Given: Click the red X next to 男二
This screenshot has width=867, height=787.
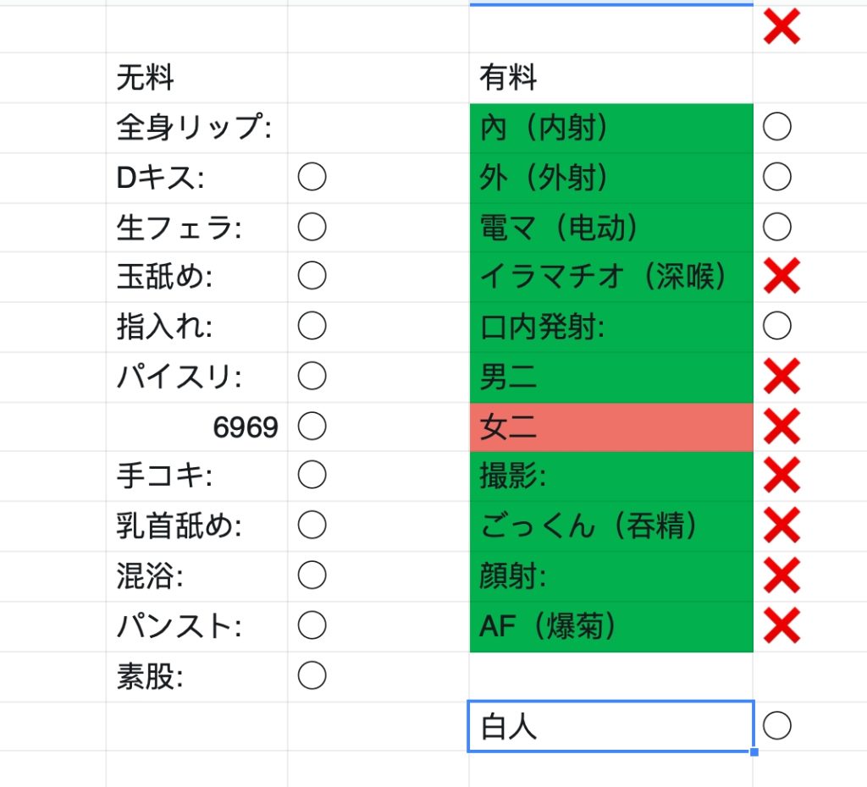Looking at the screenshot, I should pos(781,376).
